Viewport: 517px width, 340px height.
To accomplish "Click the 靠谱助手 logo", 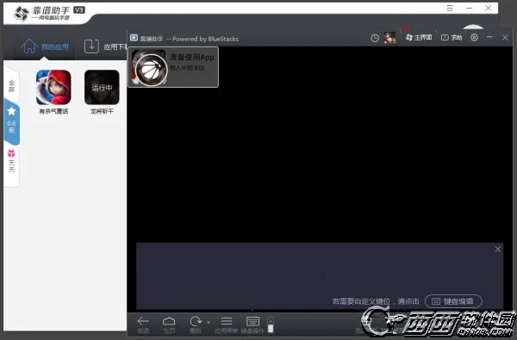I will click(49, 13).
